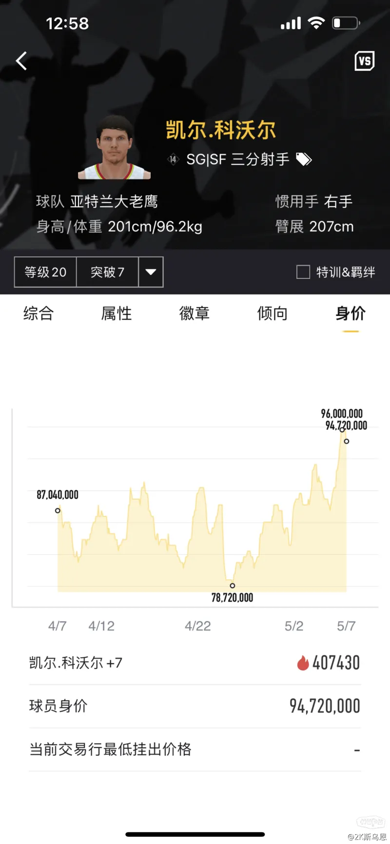
Task: Open the VS player comparison icon
Action: pos(364,61)
